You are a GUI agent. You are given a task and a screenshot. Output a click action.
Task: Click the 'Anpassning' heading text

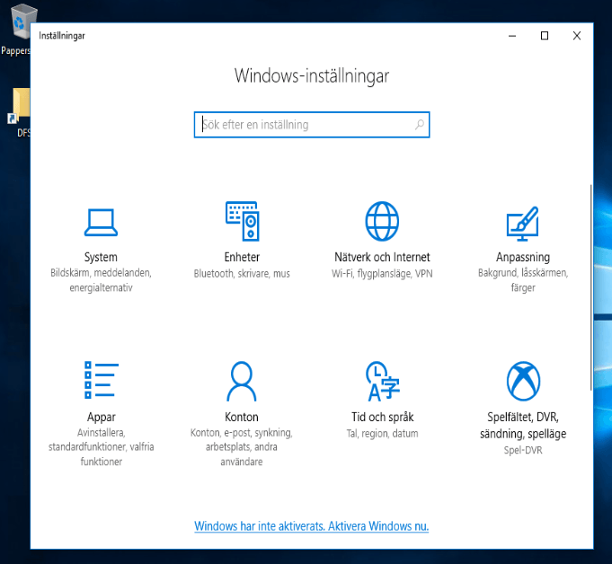523,258
